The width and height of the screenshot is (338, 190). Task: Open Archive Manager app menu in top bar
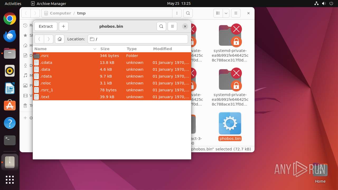coord(49,3)
